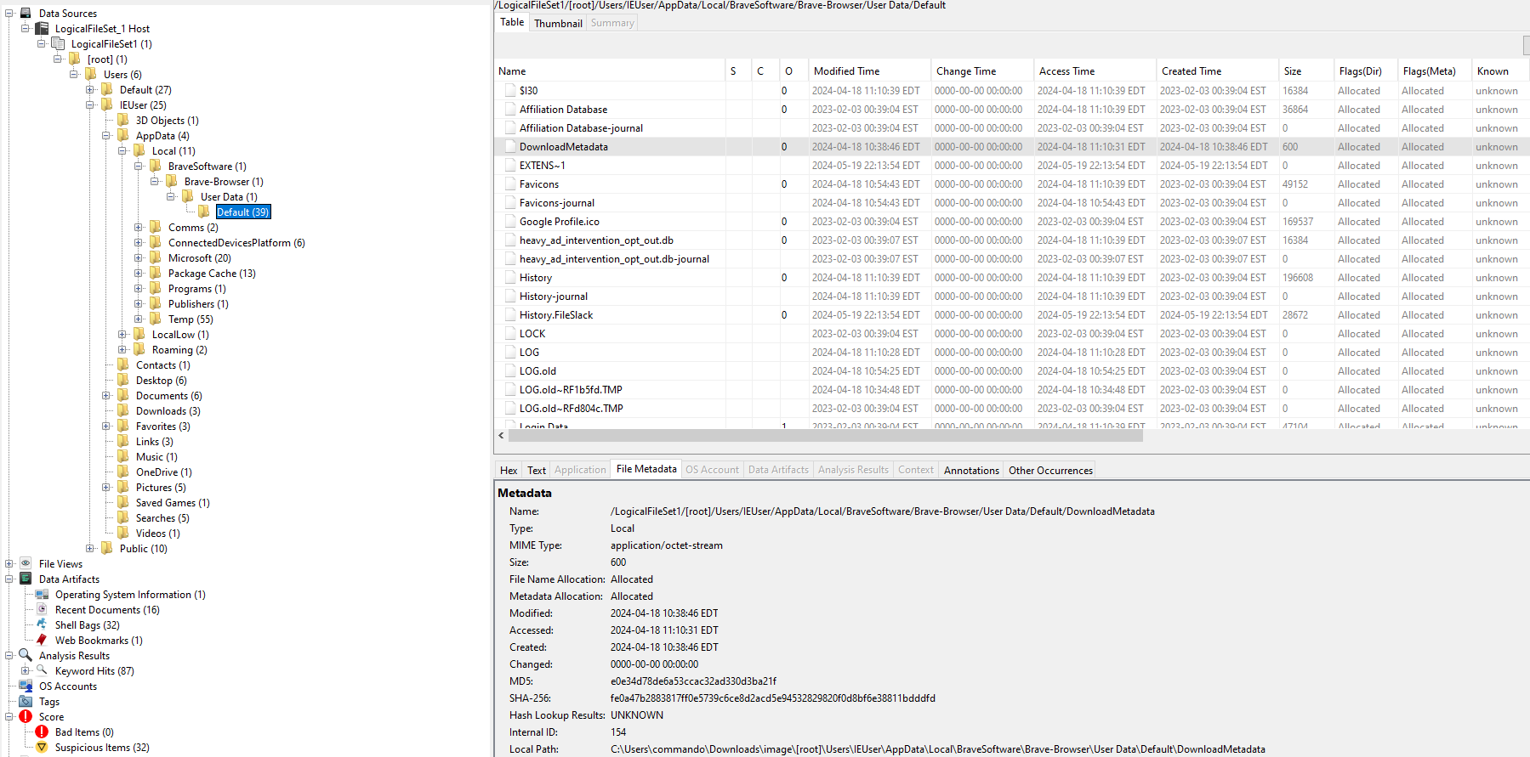The image size is (1530, 757).
Task: Click the Desktop folder icon
Action: pyautogui.click(x=122, y=380)
